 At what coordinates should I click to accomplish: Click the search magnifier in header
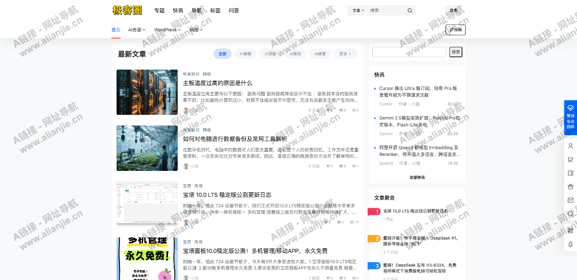410,11
